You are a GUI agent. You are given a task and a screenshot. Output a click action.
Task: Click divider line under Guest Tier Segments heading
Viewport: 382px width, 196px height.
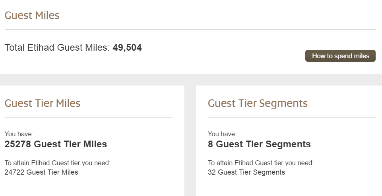point(292,117)
